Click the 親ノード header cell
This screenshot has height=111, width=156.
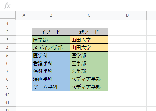[89, 32]
